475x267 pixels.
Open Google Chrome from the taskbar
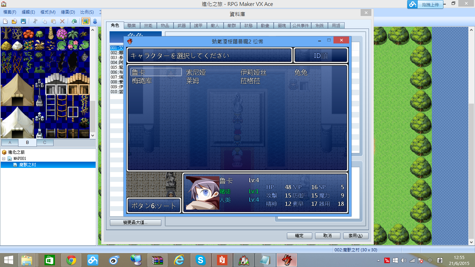[71, 260]
